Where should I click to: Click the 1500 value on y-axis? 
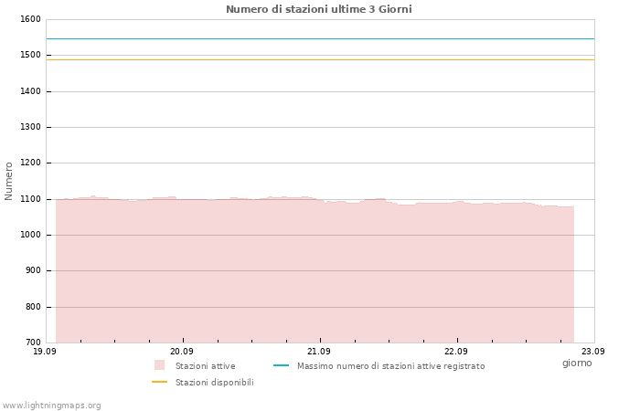click(30, 55)
